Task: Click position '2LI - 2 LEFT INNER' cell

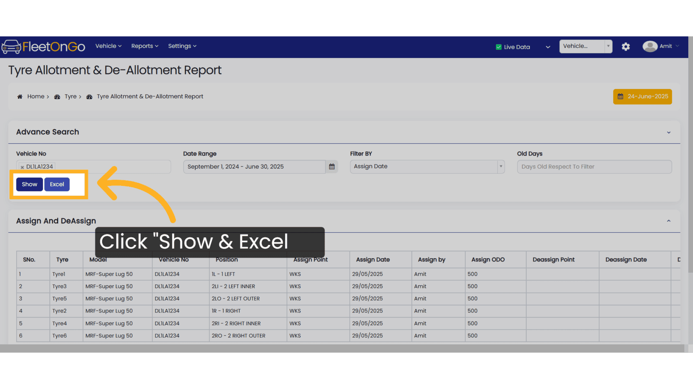Action: tap(248, 287)
